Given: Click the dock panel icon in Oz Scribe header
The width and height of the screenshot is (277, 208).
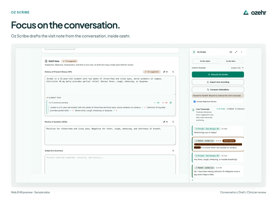Looking at the screenshot, I should [231, 52].
